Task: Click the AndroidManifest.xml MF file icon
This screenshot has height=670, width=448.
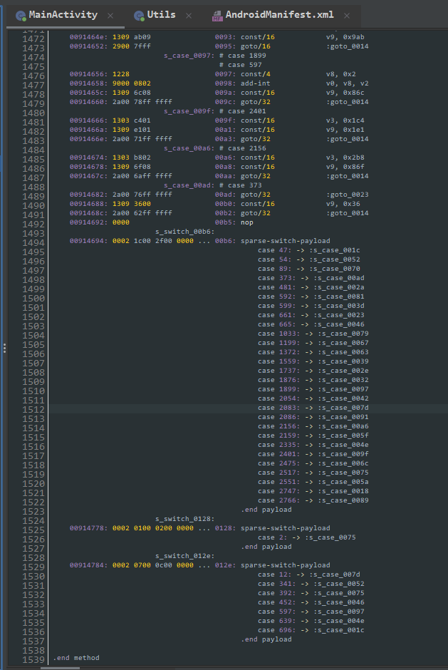Action: [x=217, y=16]
